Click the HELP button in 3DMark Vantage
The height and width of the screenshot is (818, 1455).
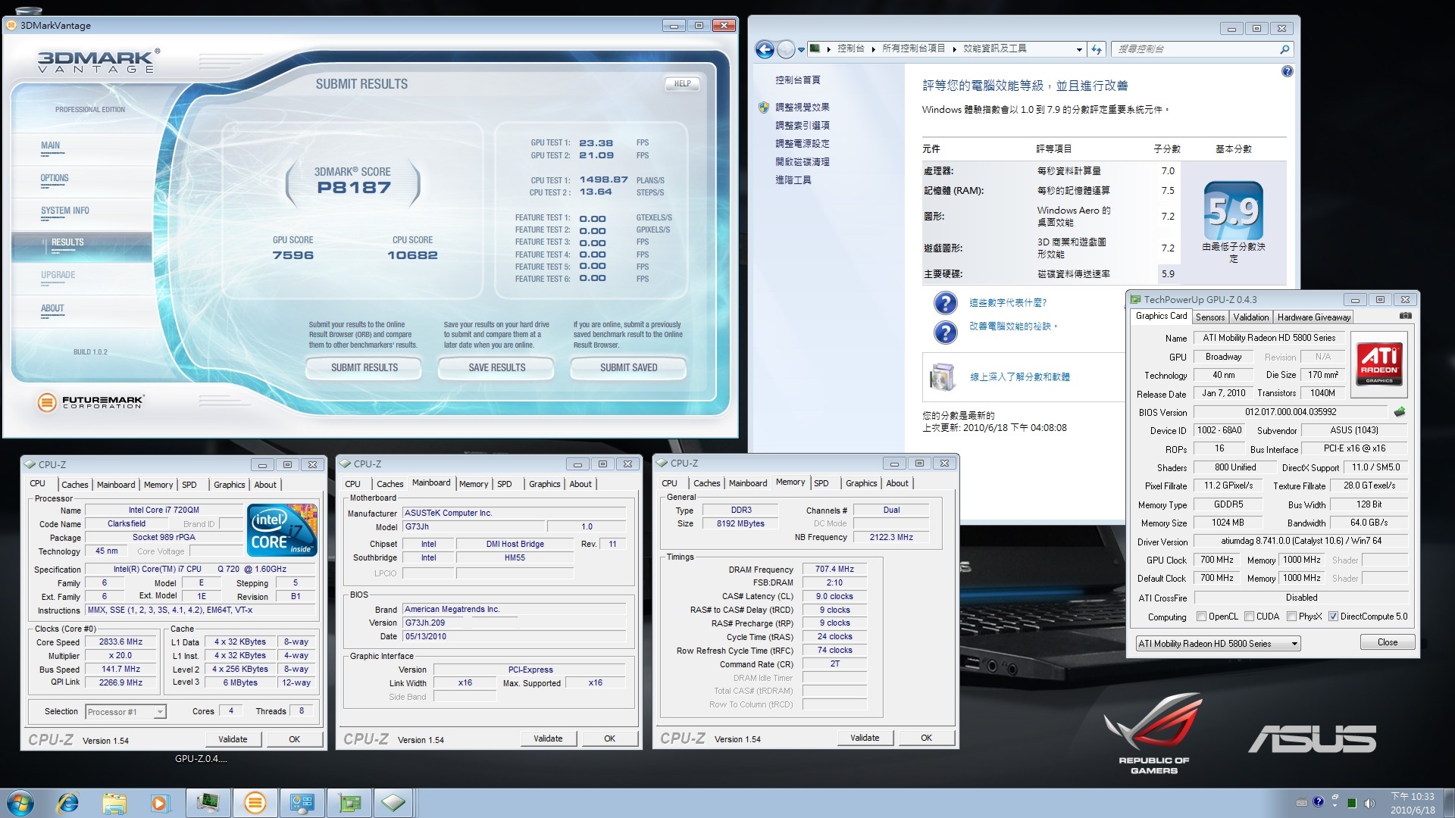(x=682, y=84)
